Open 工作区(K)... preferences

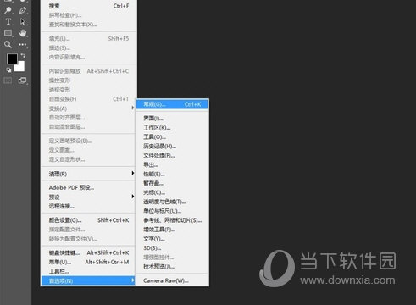coord(172,128)
